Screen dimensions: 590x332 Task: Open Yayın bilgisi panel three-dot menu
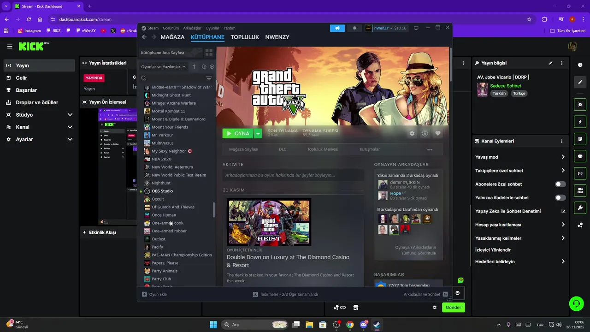(x=561, y=63)
